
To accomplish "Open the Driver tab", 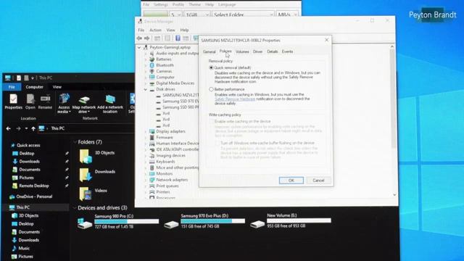I will (x=257, y=51).
